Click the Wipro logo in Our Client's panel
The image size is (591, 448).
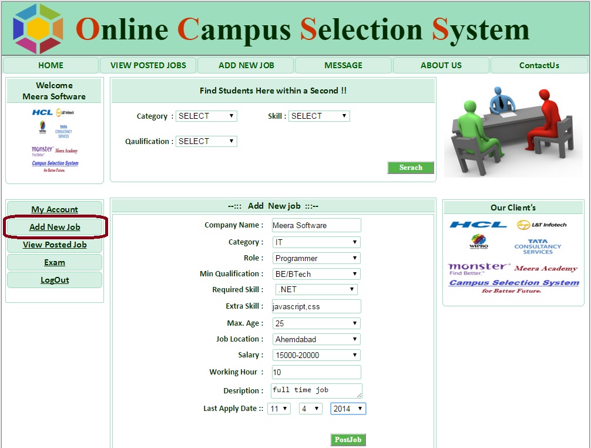point(478,242)
